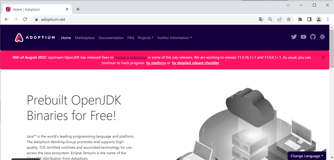Open the Marketplace page
This screenshot has height=160, width=334.
click(x=85, y=38)
